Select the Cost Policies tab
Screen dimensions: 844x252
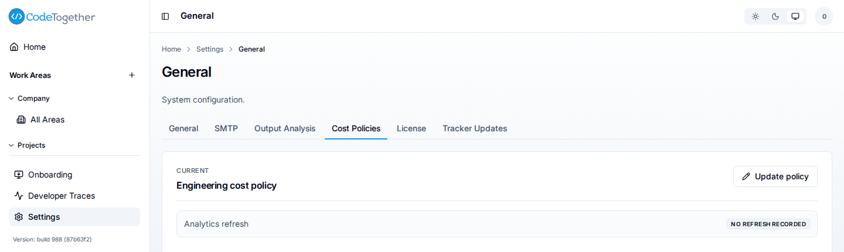(x=356, y=128)
